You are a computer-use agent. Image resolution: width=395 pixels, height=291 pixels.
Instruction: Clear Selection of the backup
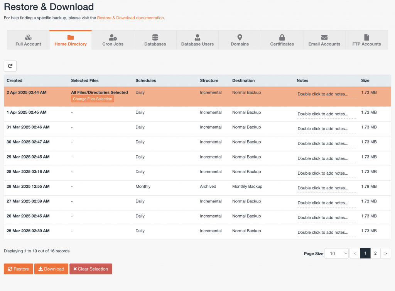point(91,269)
